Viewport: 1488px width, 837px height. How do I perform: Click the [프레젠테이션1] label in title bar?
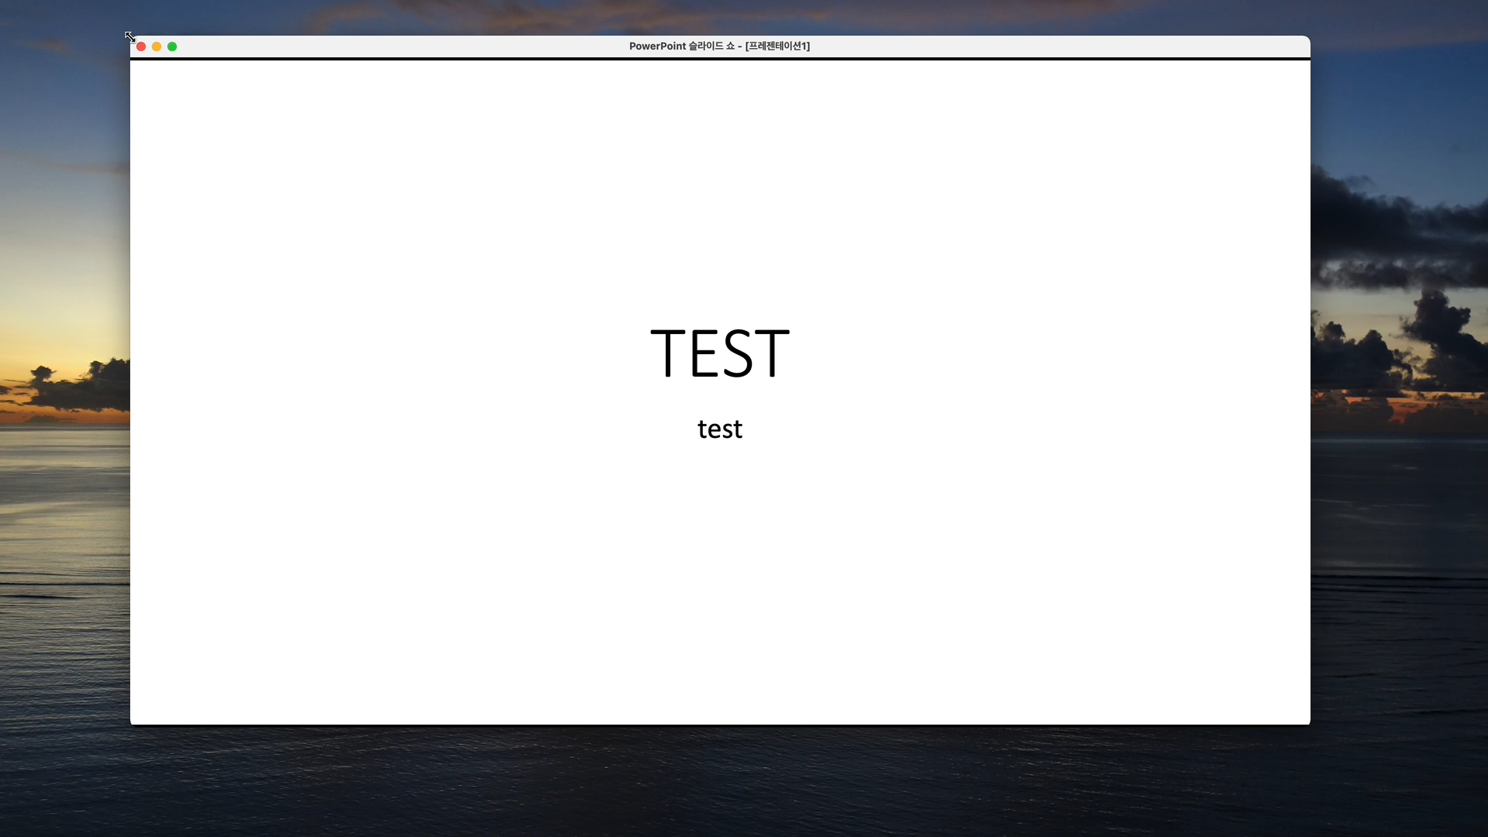click(x=777, y=46)
